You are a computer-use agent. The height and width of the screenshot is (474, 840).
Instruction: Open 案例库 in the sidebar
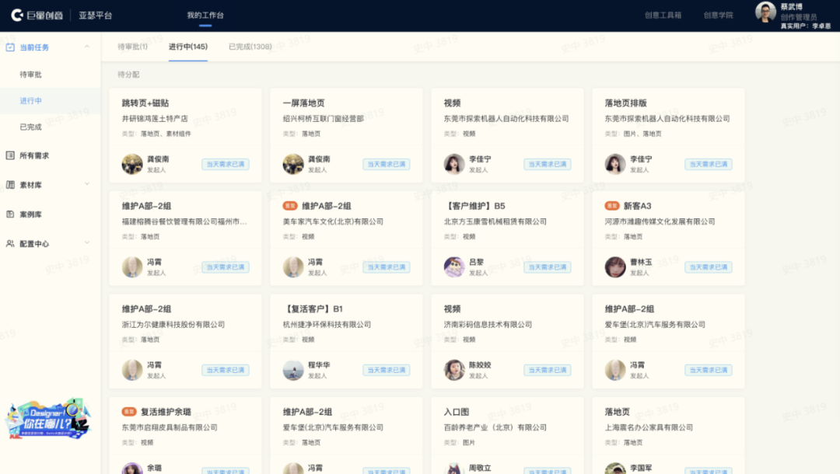point(30,214)
